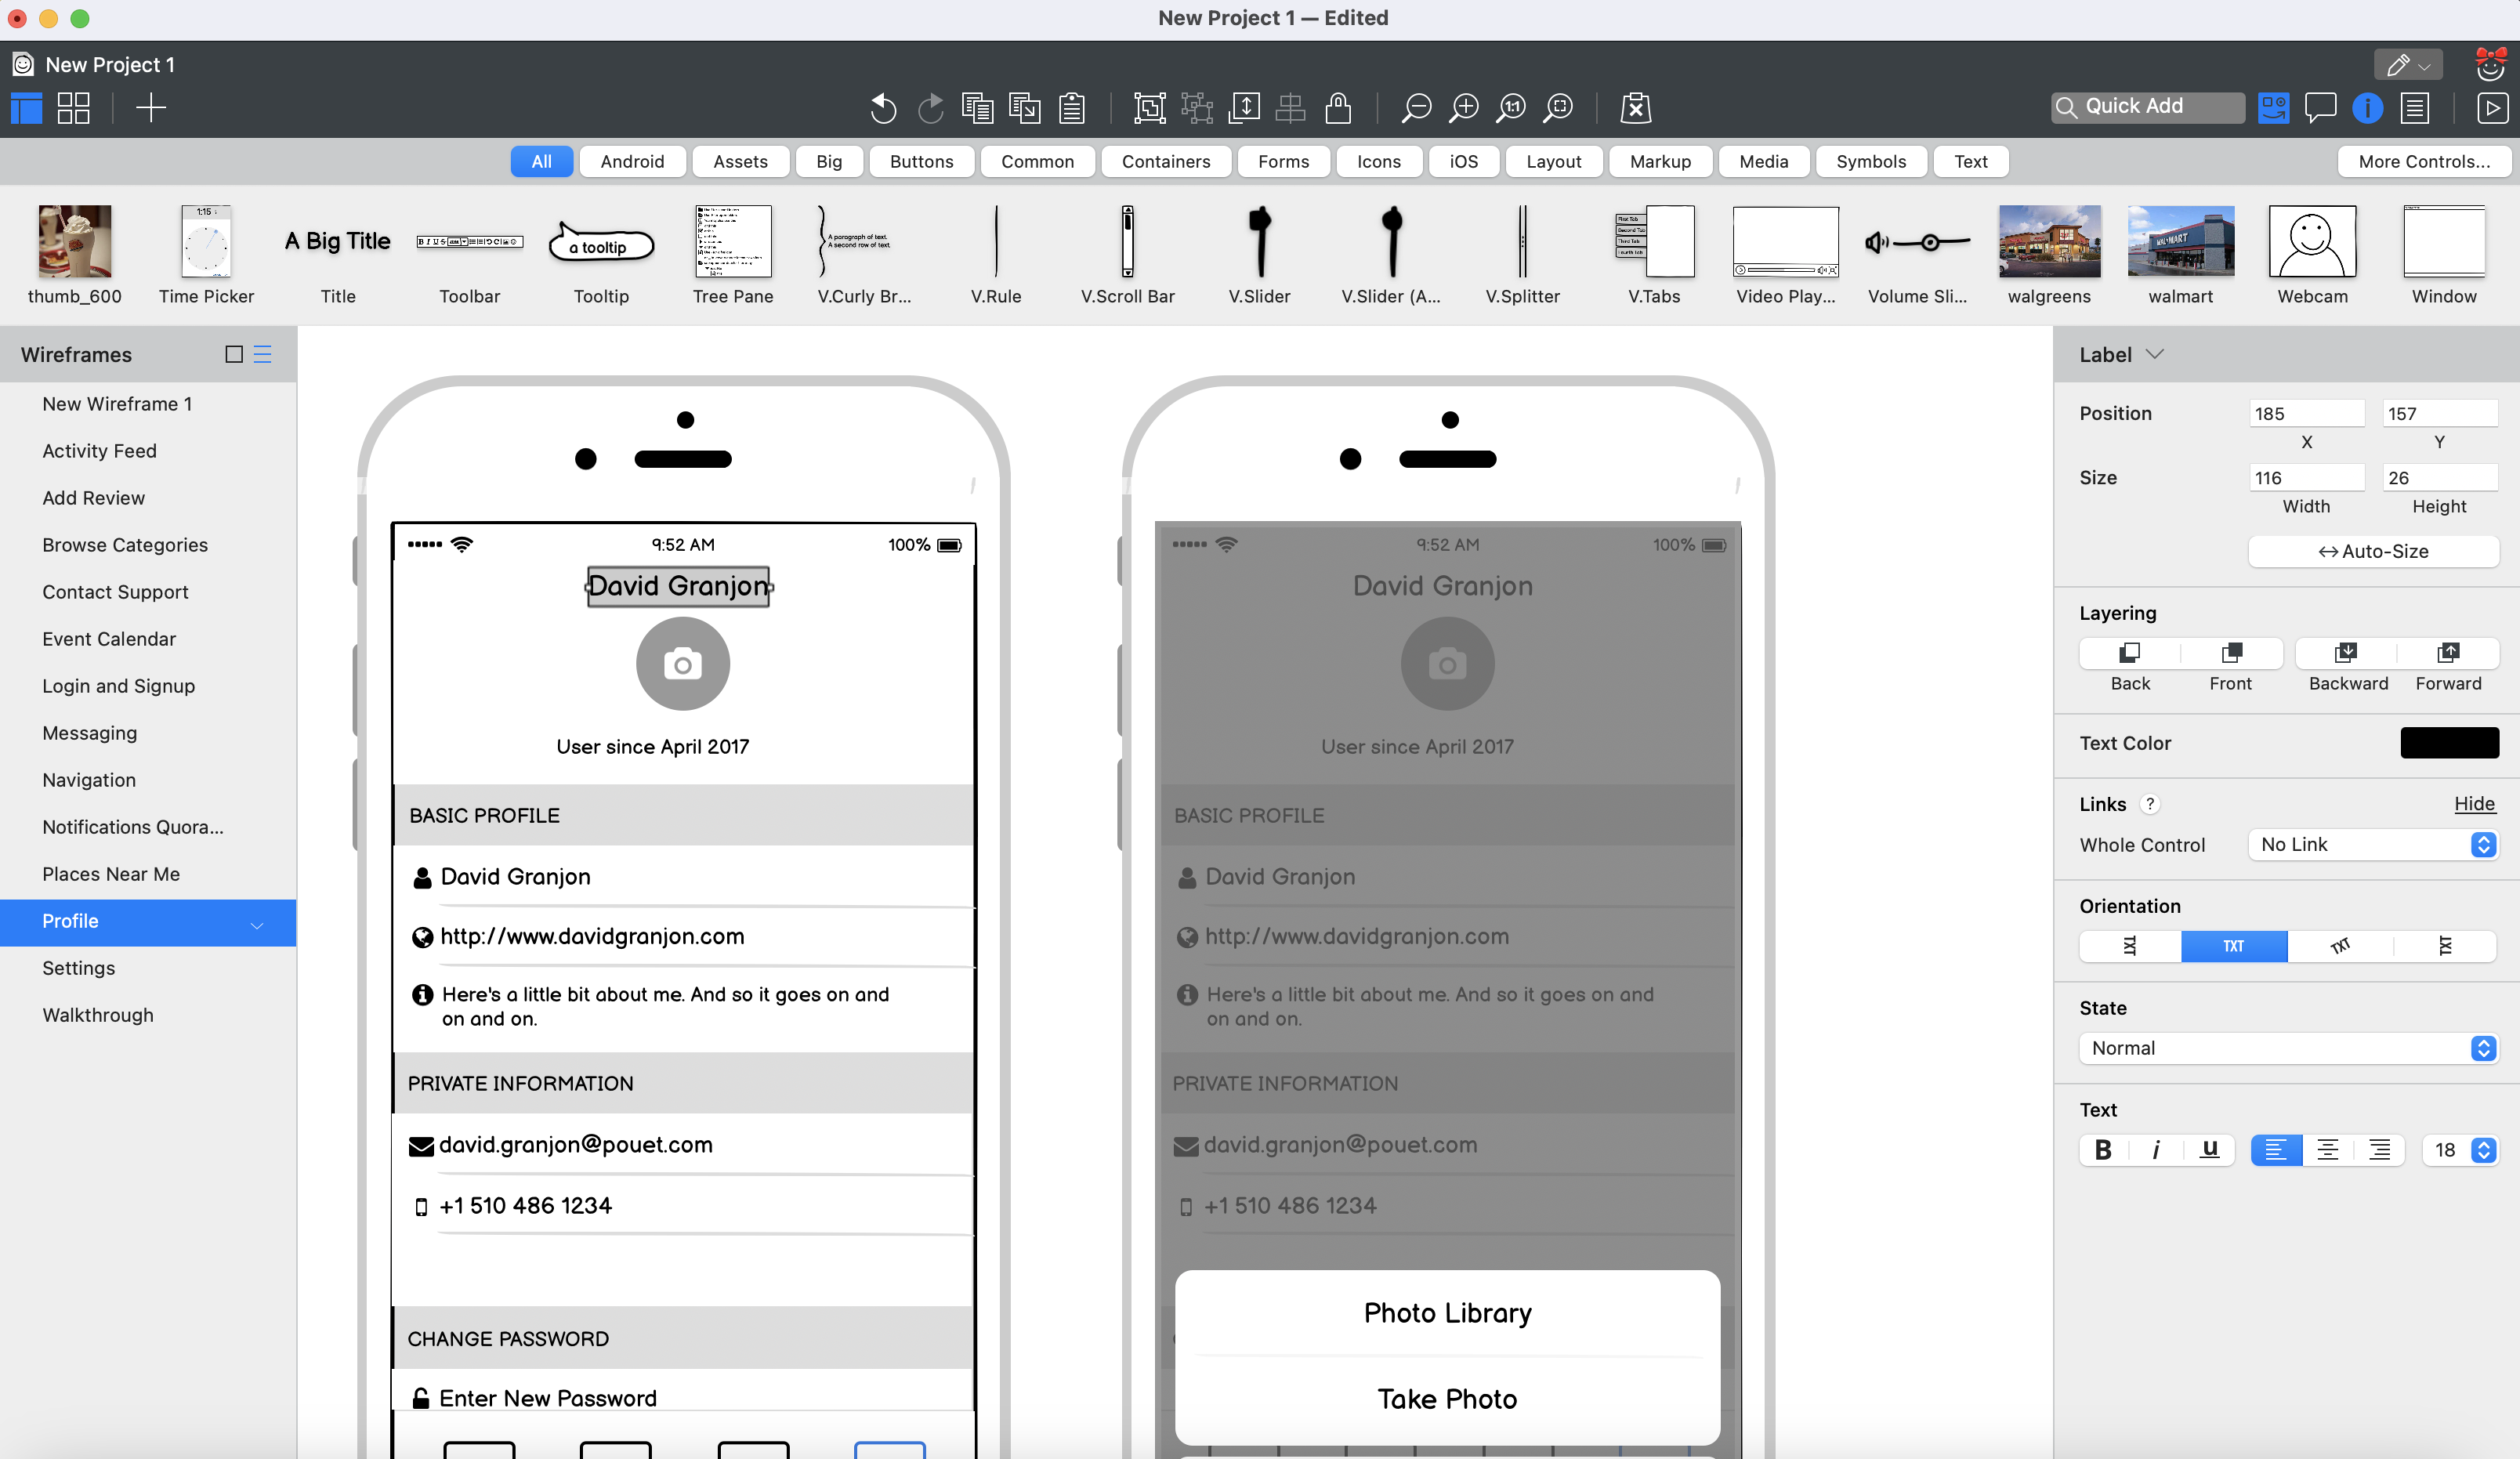
Task: Toggle Bold text formatting
Action: tap(2104, 1150)
